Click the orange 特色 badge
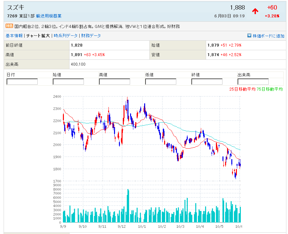 tap(9, 26)
